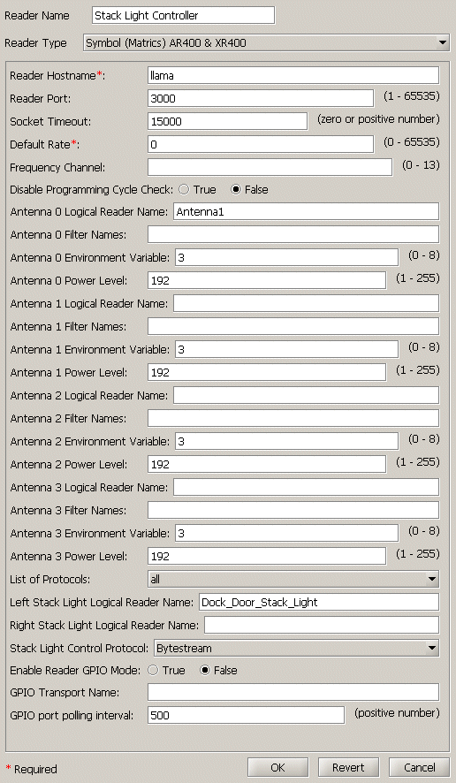456x783 pixels.
Task: Focus Antenna 2 Logical Reader Name field
Action: (x=307, y=396)
